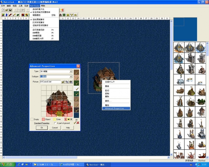209x167 pixels.
Task: Click the Picture filename input field
Action: pyautogui.click(x=50, y=82)
